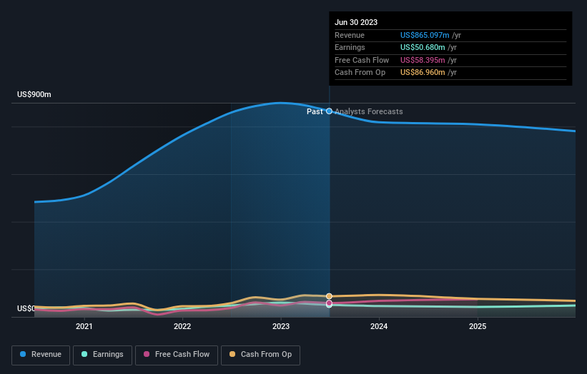
Task: Click the 2021 x-axis label
Action: tap(84, 327)
